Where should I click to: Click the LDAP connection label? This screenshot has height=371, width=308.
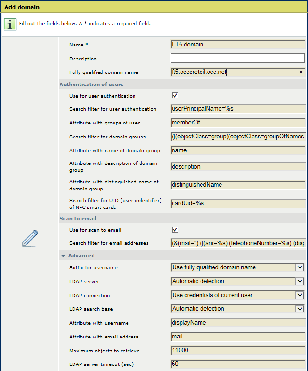coord(90,295)
